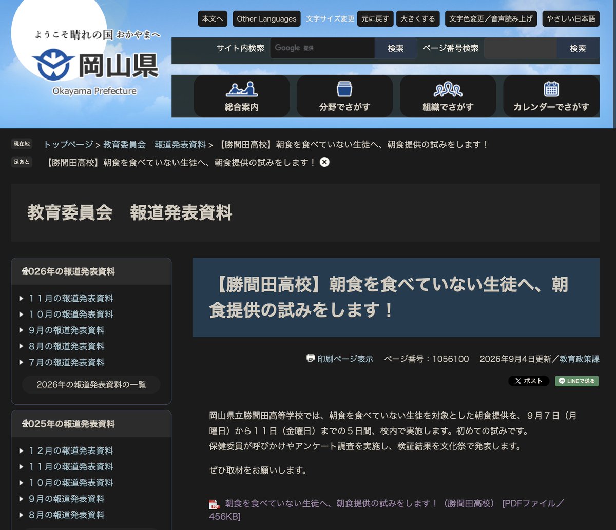
Task: Open 分野でさがす navigation menu
Action: coord(344,96)
